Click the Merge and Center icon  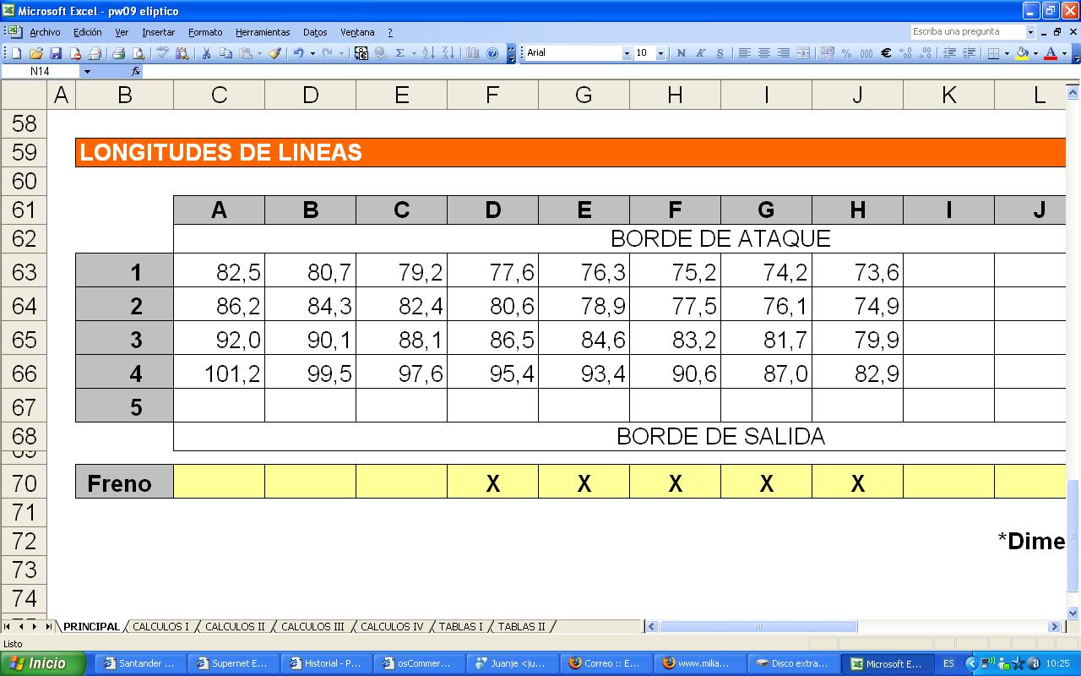pos(803,53)
